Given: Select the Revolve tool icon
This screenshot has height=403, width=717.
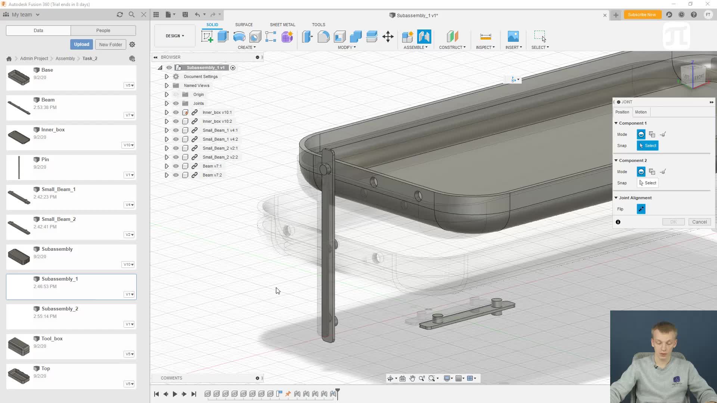Looking at the screenshot, I should click(239, 37).
